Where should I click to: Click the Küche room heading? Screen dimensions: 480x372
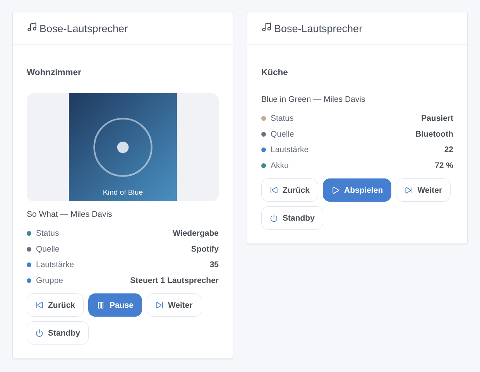click(274, 72)
